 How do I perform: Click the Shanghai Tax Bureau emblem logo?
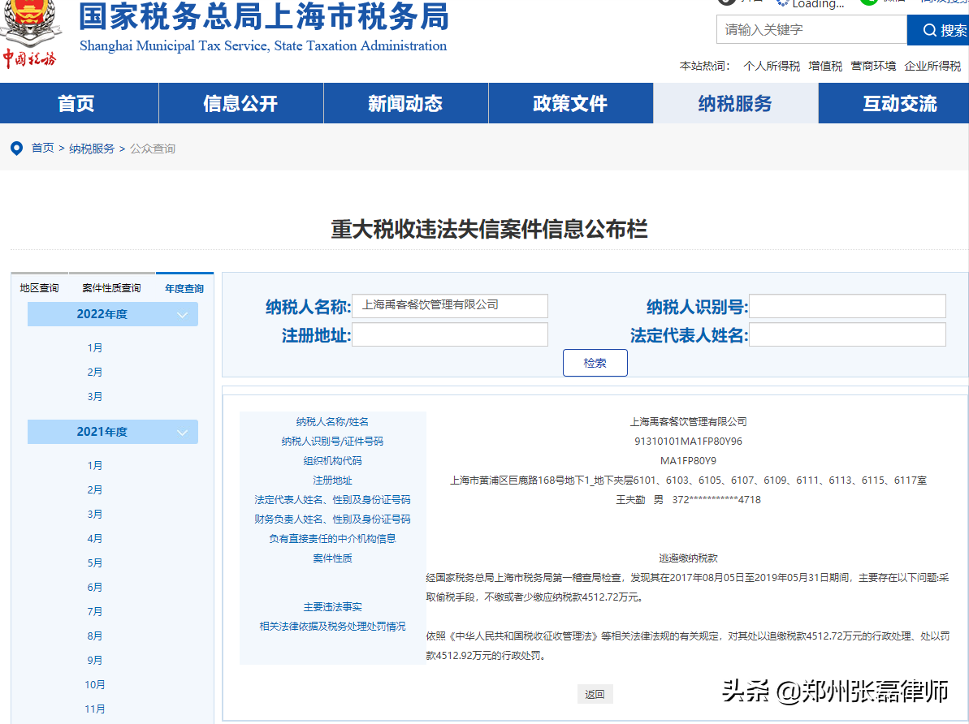coord(31,31)
